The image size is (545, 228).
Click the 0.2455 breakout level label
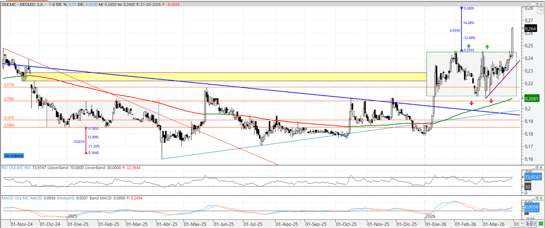tap(469, 51)
